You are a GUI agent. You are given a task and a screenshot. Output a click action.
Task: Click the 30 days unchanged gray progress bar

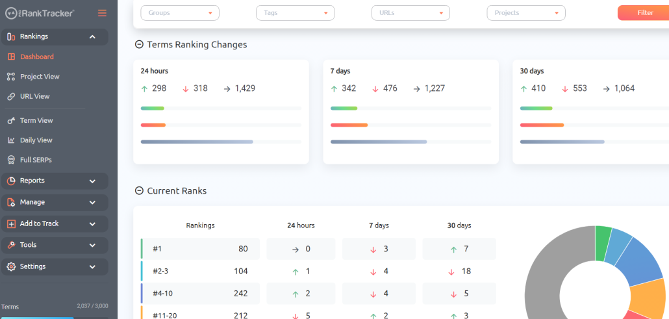click(x=562, y=142)
